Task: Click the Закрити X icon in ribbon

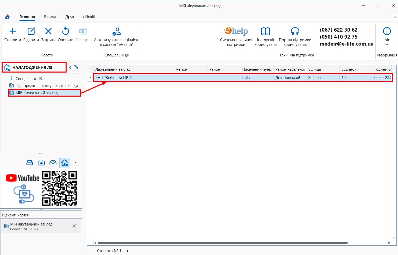Action: pyautogui.click(x=48, y=31)
